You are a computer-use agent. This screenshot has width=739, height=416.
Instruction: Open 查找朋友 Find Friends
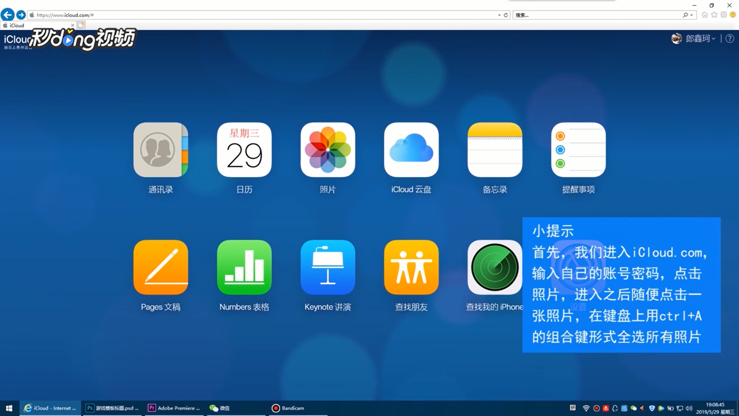tap(411, 267)
